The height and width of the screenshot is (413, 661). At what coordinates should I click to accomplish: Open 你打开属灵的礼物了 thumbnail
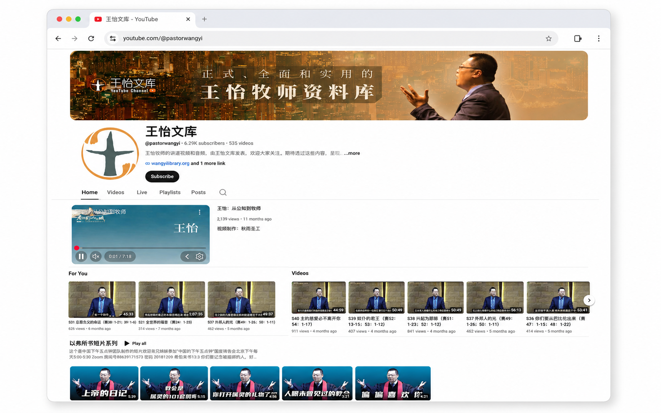[245, 383]
